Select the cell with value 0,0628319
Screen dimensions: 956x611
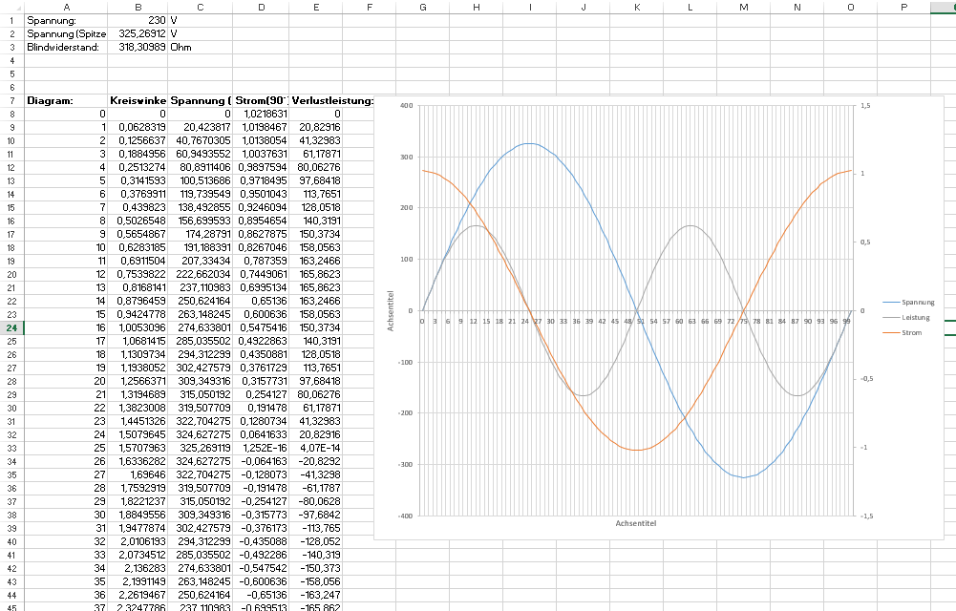point(138,127)
